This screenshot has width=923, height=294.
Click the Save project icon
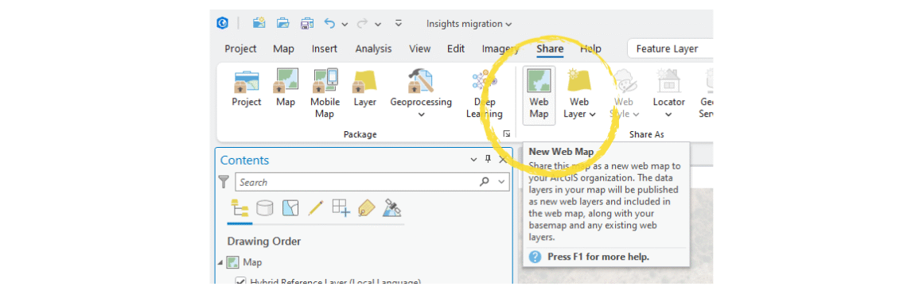coord(307,24)
